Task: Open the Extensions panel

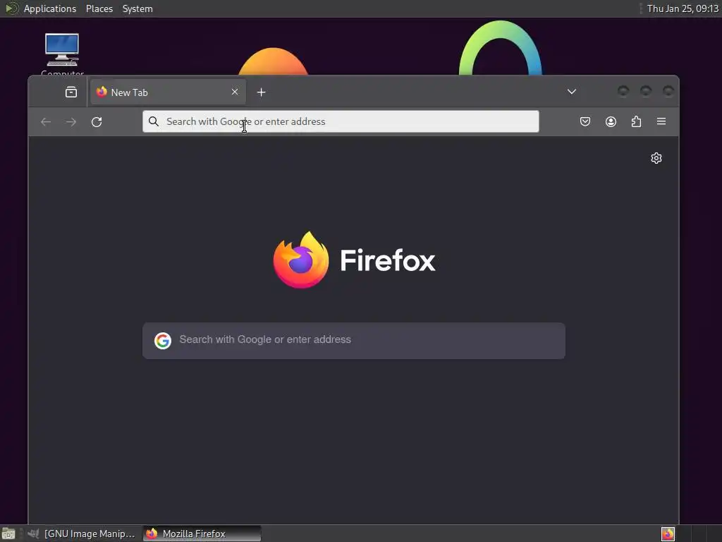Action: point(636,121)
